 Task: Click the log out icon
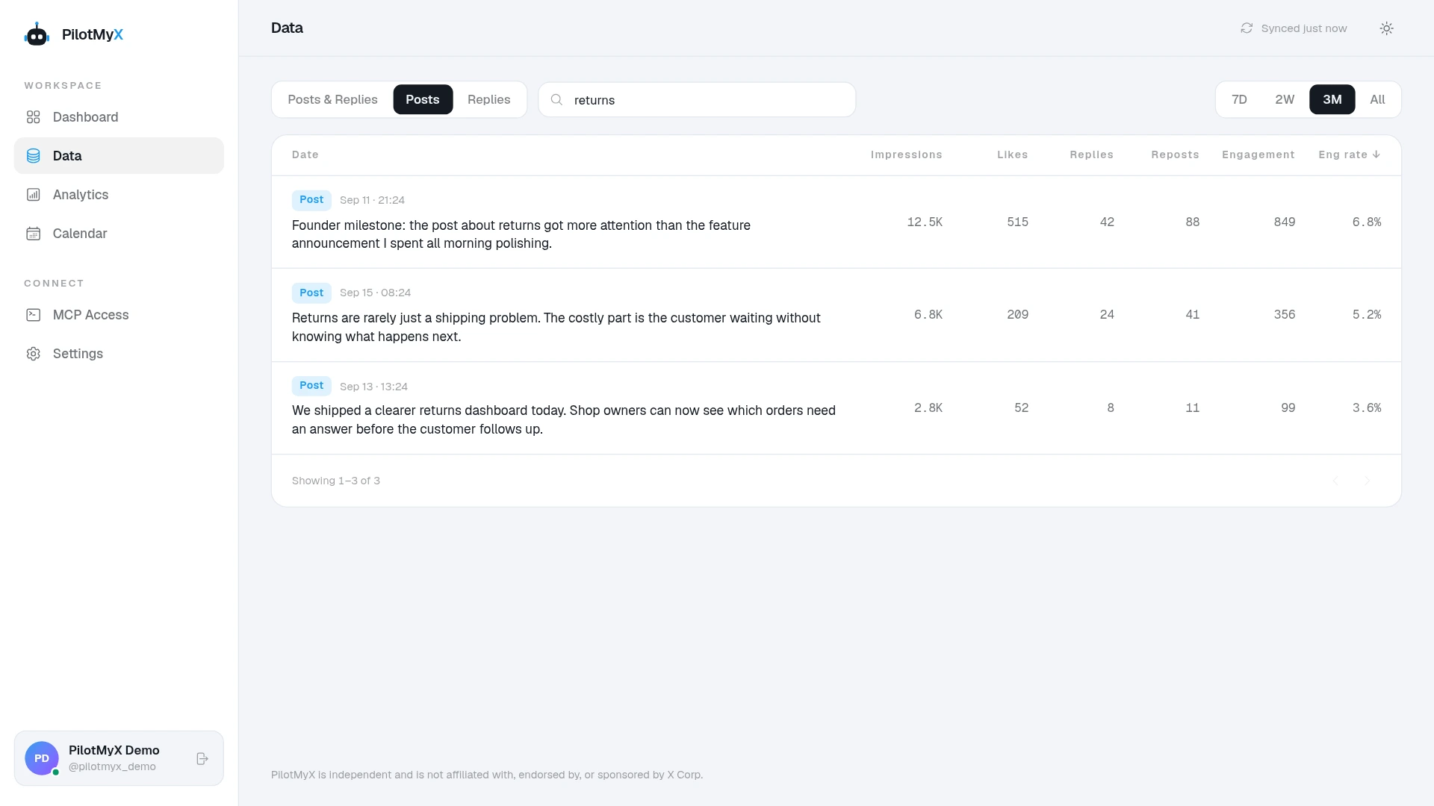[202, 758]
